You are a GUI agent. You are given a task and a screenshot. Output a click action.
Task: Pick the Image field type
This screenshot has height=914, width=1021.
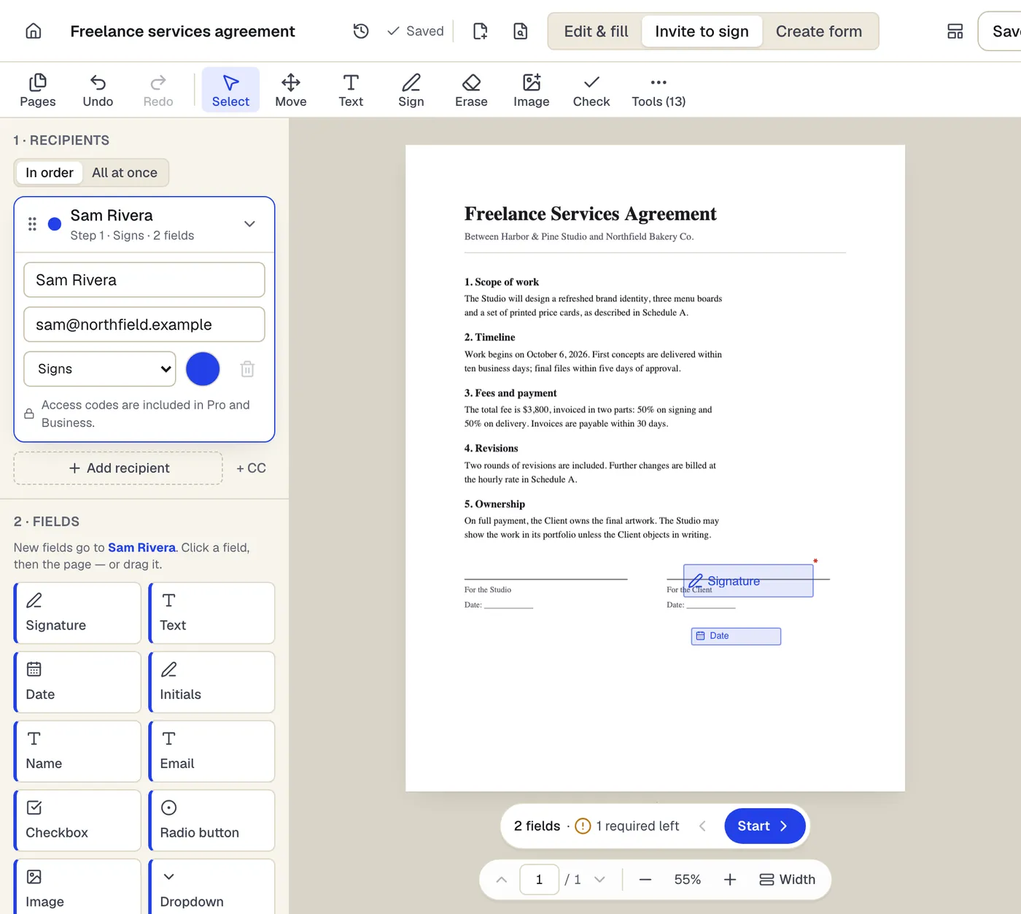tap(77, 886)
